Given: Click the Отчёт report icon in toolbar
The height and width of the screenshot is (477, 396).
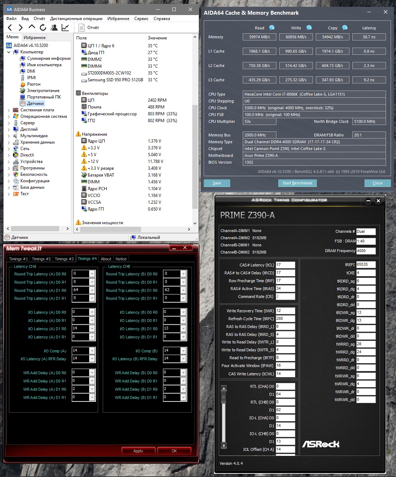Looking at the screenshot, I should 81,27.
